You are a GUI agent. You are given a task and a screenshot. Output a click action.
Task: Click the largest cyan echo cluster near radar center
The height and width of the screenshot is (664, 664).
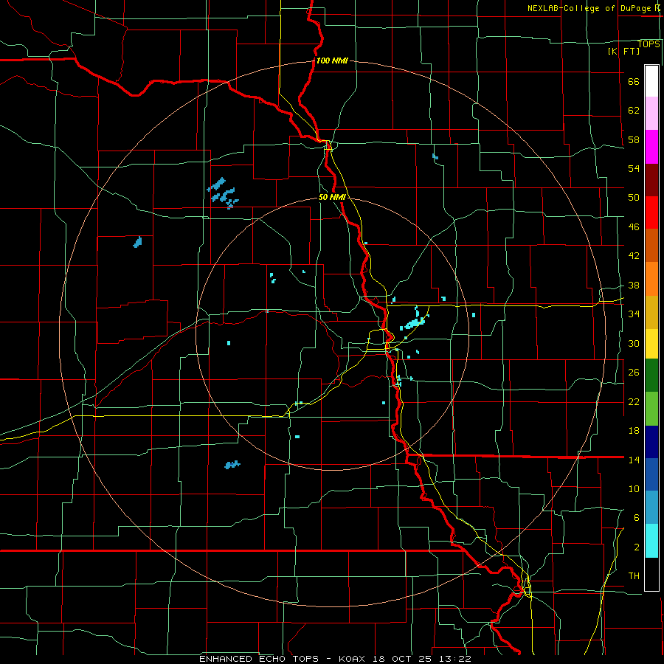(x=414, y=323)
